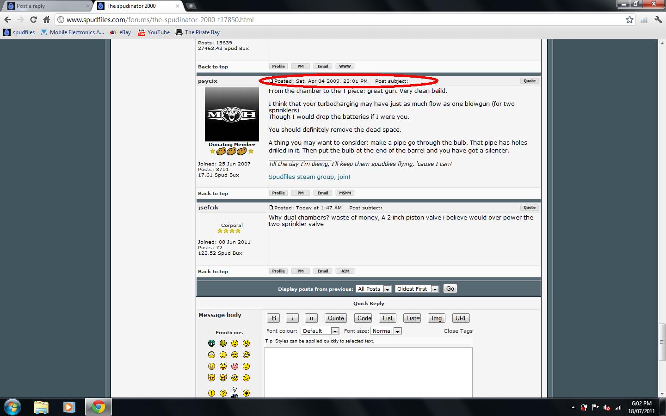This screenshot has height=416, width=666.
Task: Click Spudfiles steam group link
Action: [x=309, y=177]
